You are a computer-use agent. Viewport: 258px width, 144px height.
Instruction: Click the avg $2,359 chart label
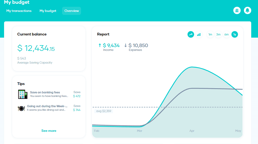point(104,111)
